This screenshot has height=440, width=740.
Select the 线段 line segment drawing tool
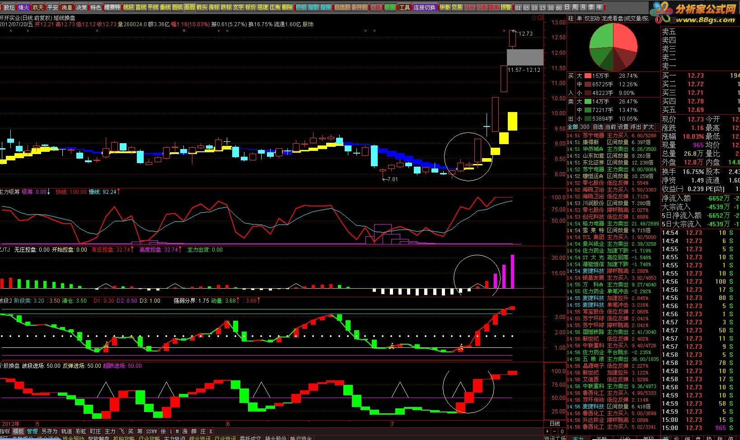coord(128,7)
